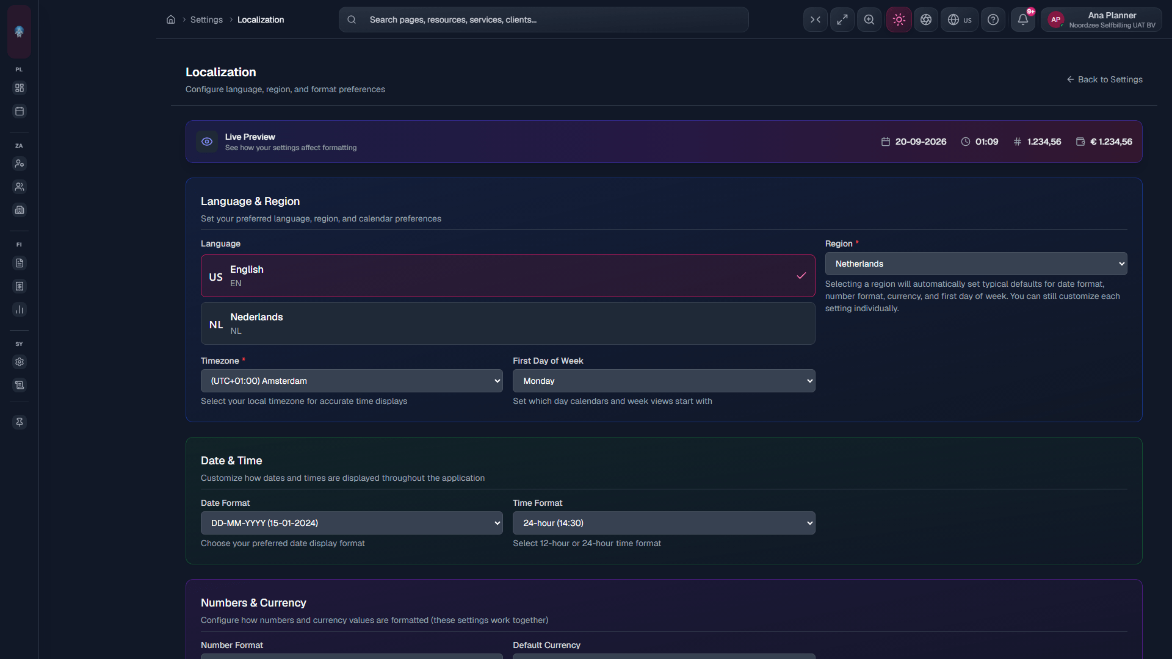The image size is (1172, 659).
Task: Select the Nederlands language option
Action: pos(508,323)
